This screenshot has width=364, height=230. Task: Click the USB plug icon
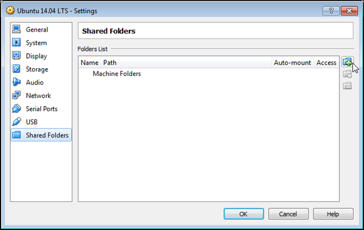click(16, 122)
